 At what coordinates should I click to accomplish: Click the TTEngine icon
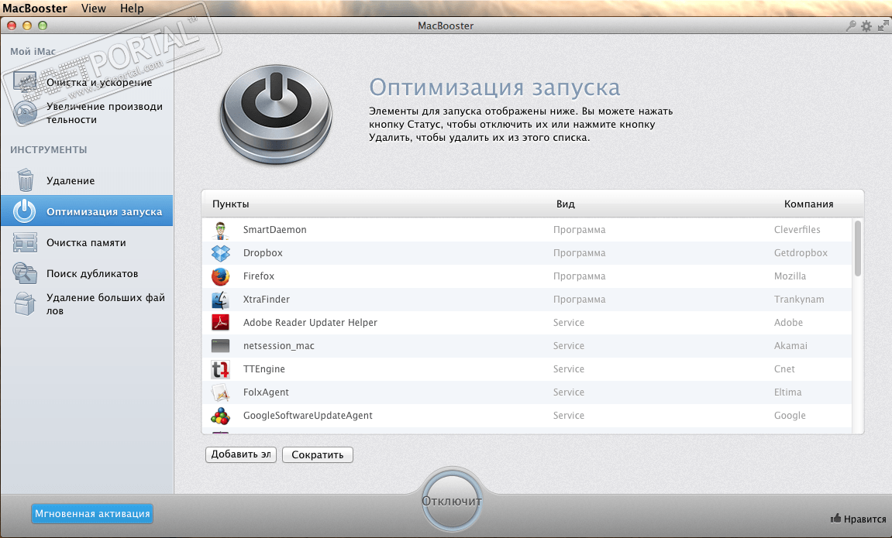[220, 369]
